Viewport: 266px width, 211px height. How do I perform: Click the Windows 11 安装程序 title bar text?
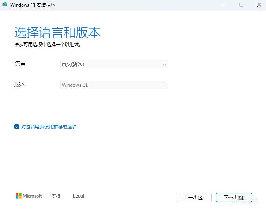[x=33, y=5]
